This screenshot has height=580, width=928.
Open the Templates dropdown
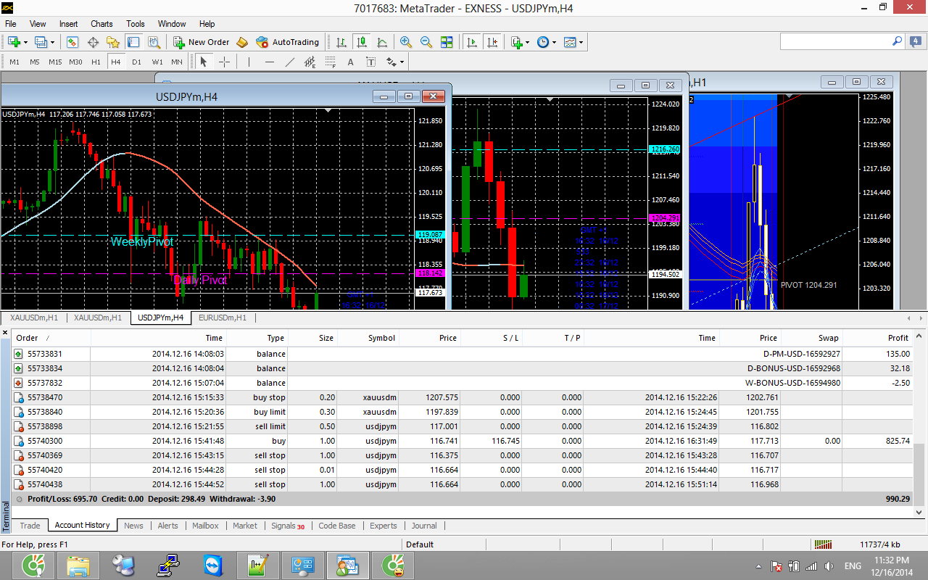[571, 42]
